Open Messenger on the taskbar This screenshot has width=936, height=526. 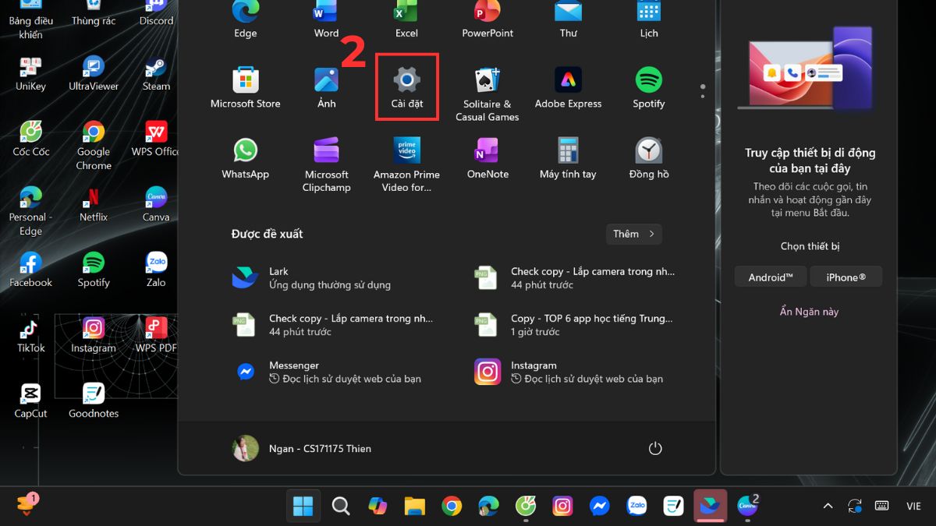click(599, 506)
